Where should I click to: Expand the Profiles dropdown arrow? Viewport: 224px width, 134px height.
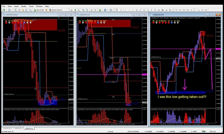point(12,10)
